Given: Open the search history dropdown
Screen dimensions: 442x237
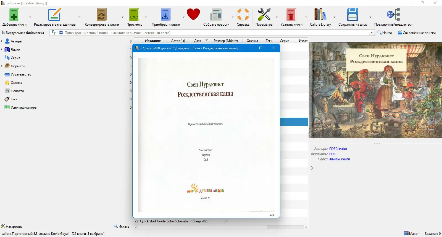Looking at the screenshot, I should coord(372,33).
